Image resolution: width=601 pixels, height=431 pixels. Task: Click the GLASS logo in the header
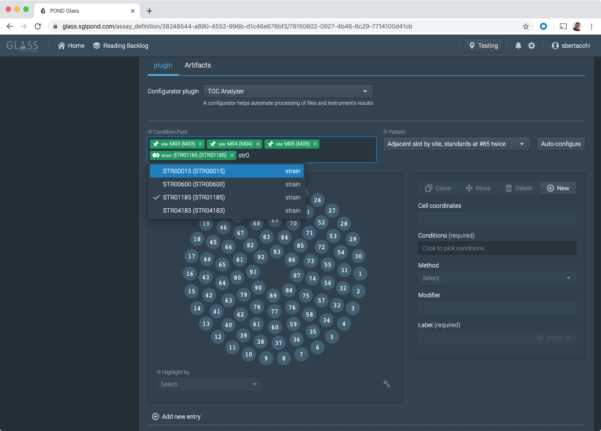point(22,45)
